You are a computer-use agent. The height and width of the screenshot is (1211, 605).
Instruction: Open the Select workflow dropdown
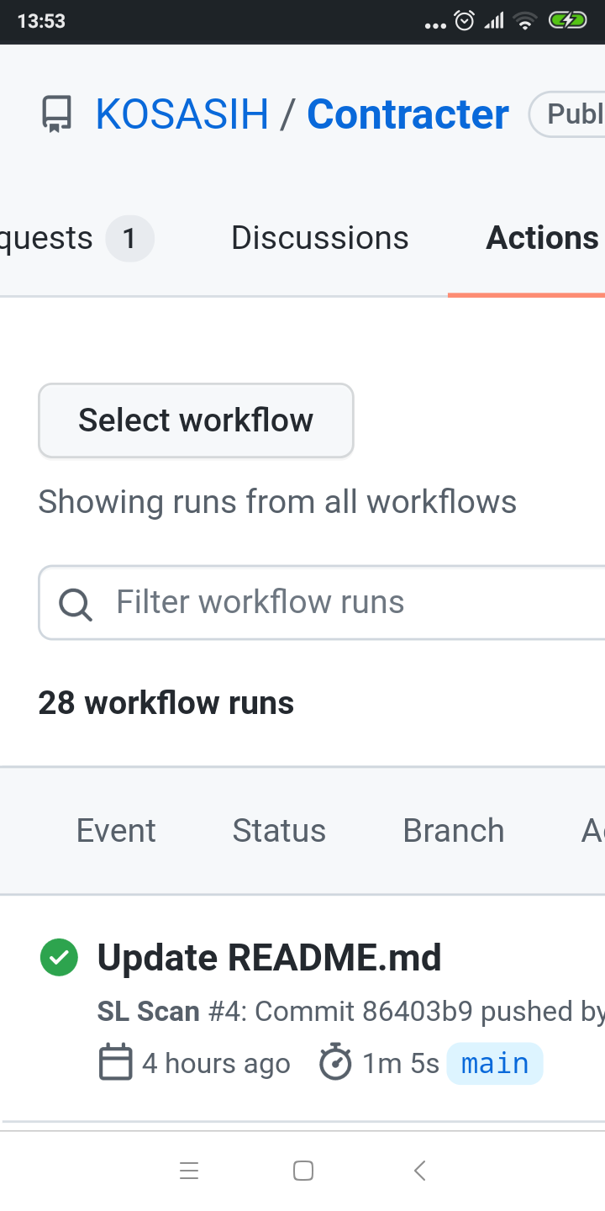click(196, 420)
